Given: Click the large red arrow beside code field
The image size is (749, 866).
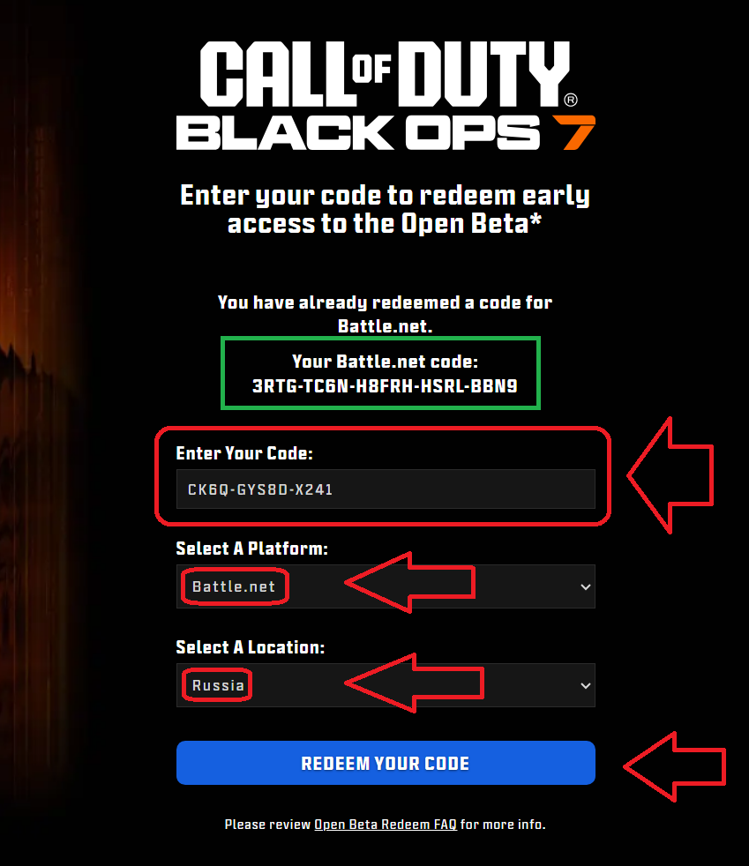Looking at the screenshot, I should (x=670, y=475).
